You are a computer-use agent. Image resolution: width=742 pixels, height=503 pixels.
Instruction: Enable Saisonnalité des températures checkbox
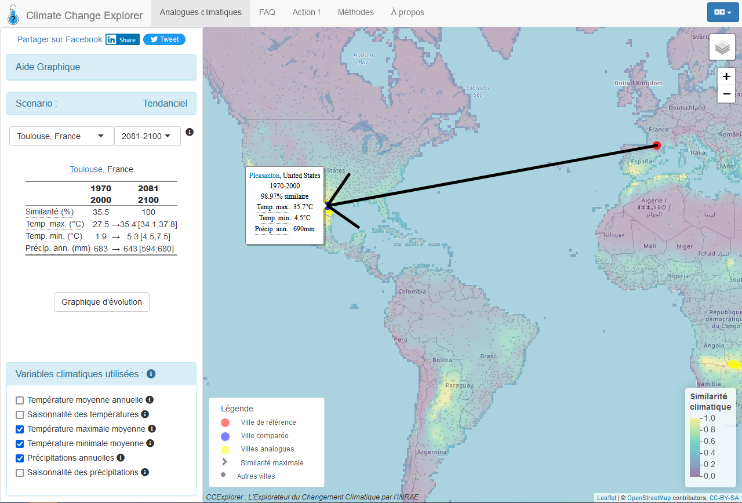tap(20, 415)
